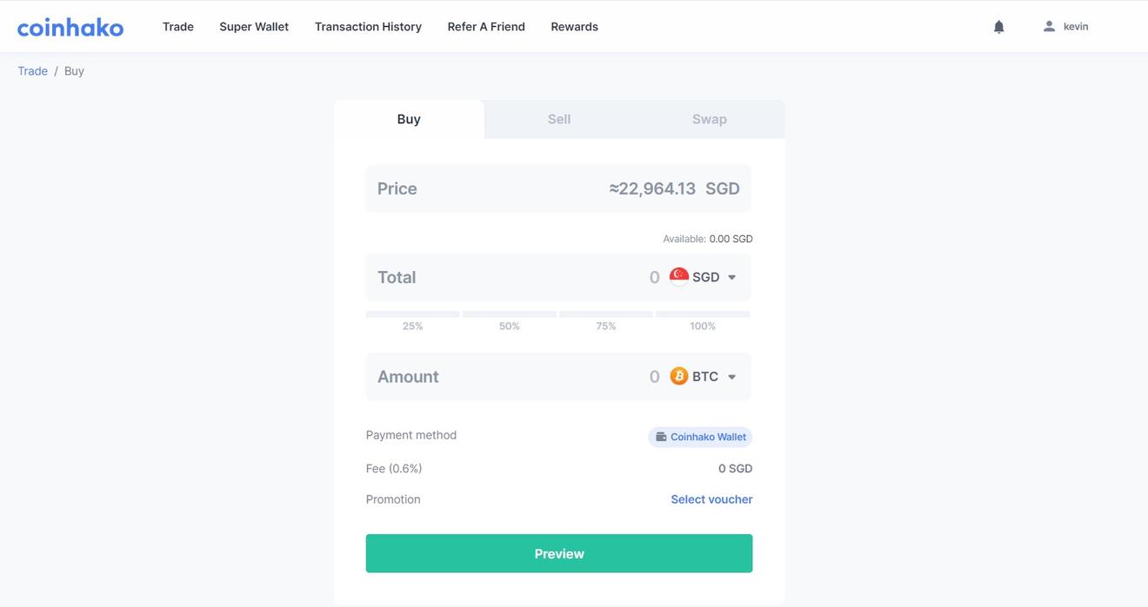Navigate to Refer A Friend
This screenshot has width=1148, height=607.
(485, 26)
